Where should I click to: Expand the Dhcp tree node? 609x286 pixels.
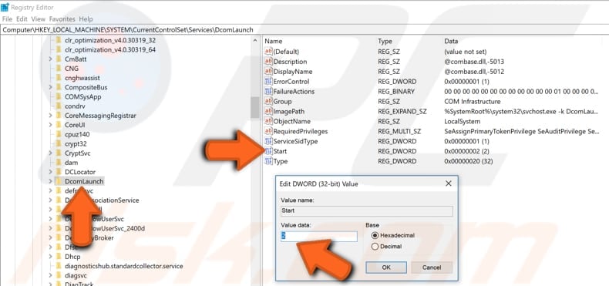point(50,257)
